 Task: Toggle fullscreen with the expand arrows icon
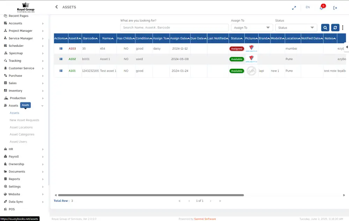[x=294, y=8]
